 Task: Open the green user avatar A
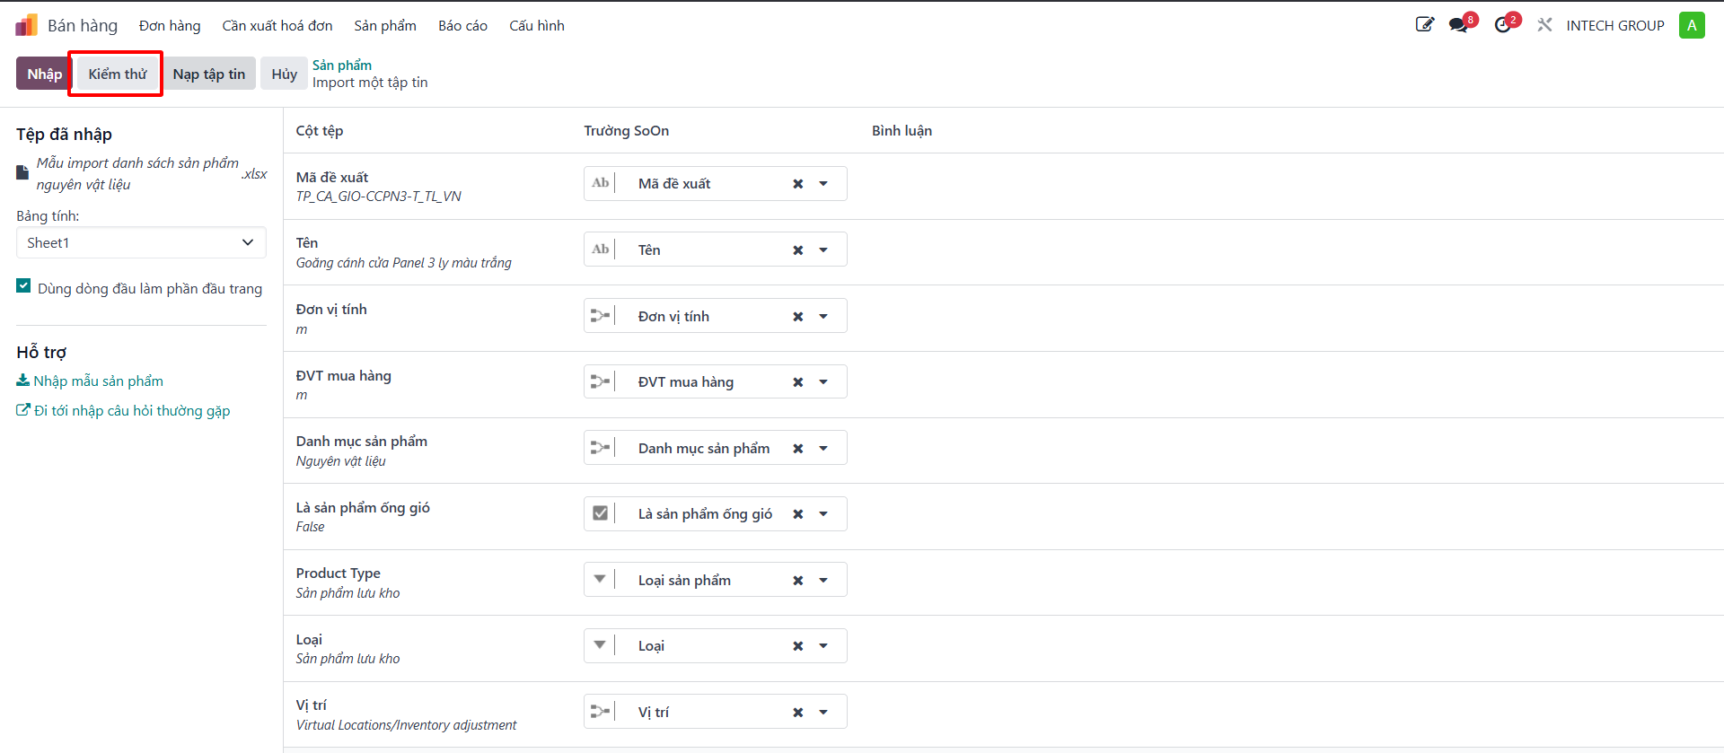[1692, 25]
